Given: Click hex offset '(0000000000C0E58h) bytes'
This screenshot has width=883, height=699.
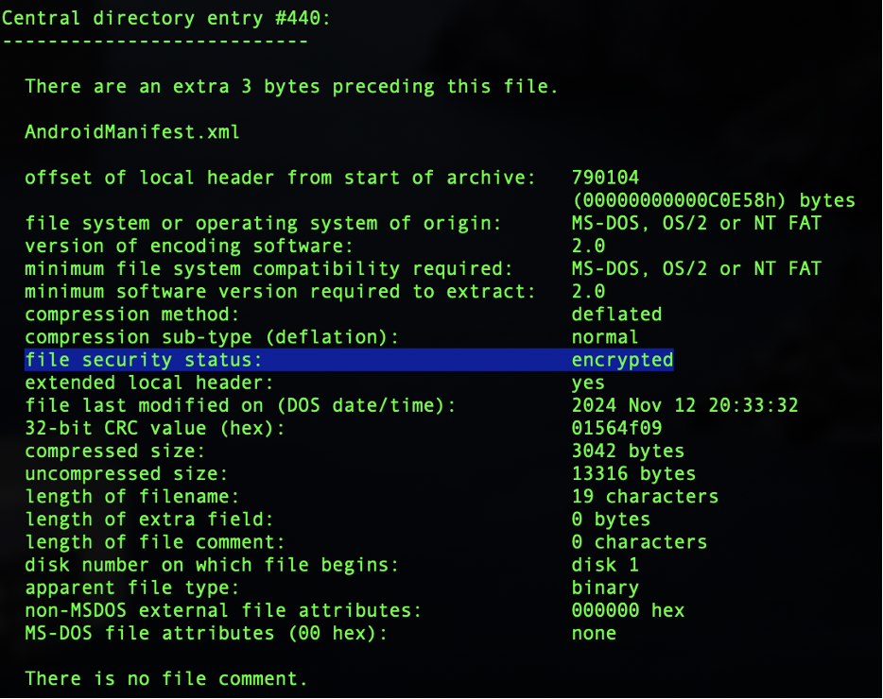Looking at the screenshot, I should pyautogui.click(x=714, y=200).
